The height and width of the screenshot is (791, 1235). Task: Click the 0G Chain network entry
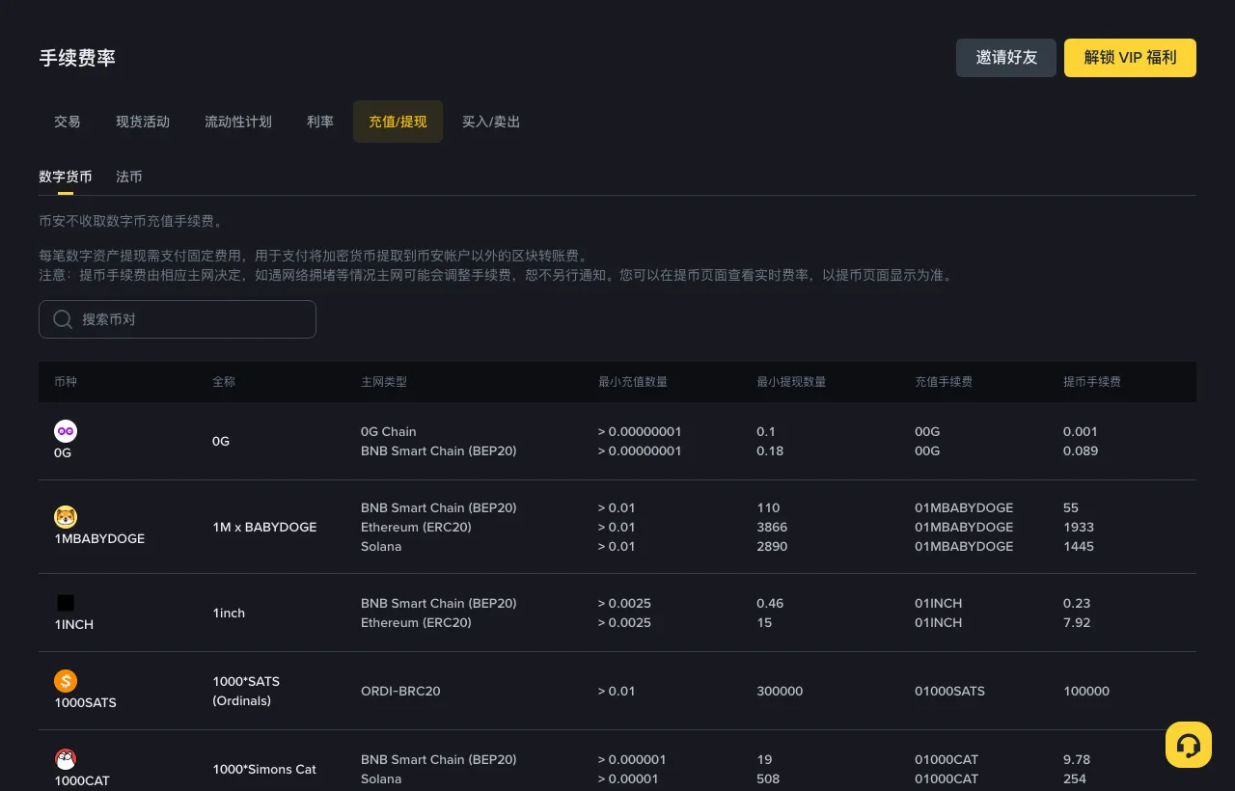[x=389, y=431]
